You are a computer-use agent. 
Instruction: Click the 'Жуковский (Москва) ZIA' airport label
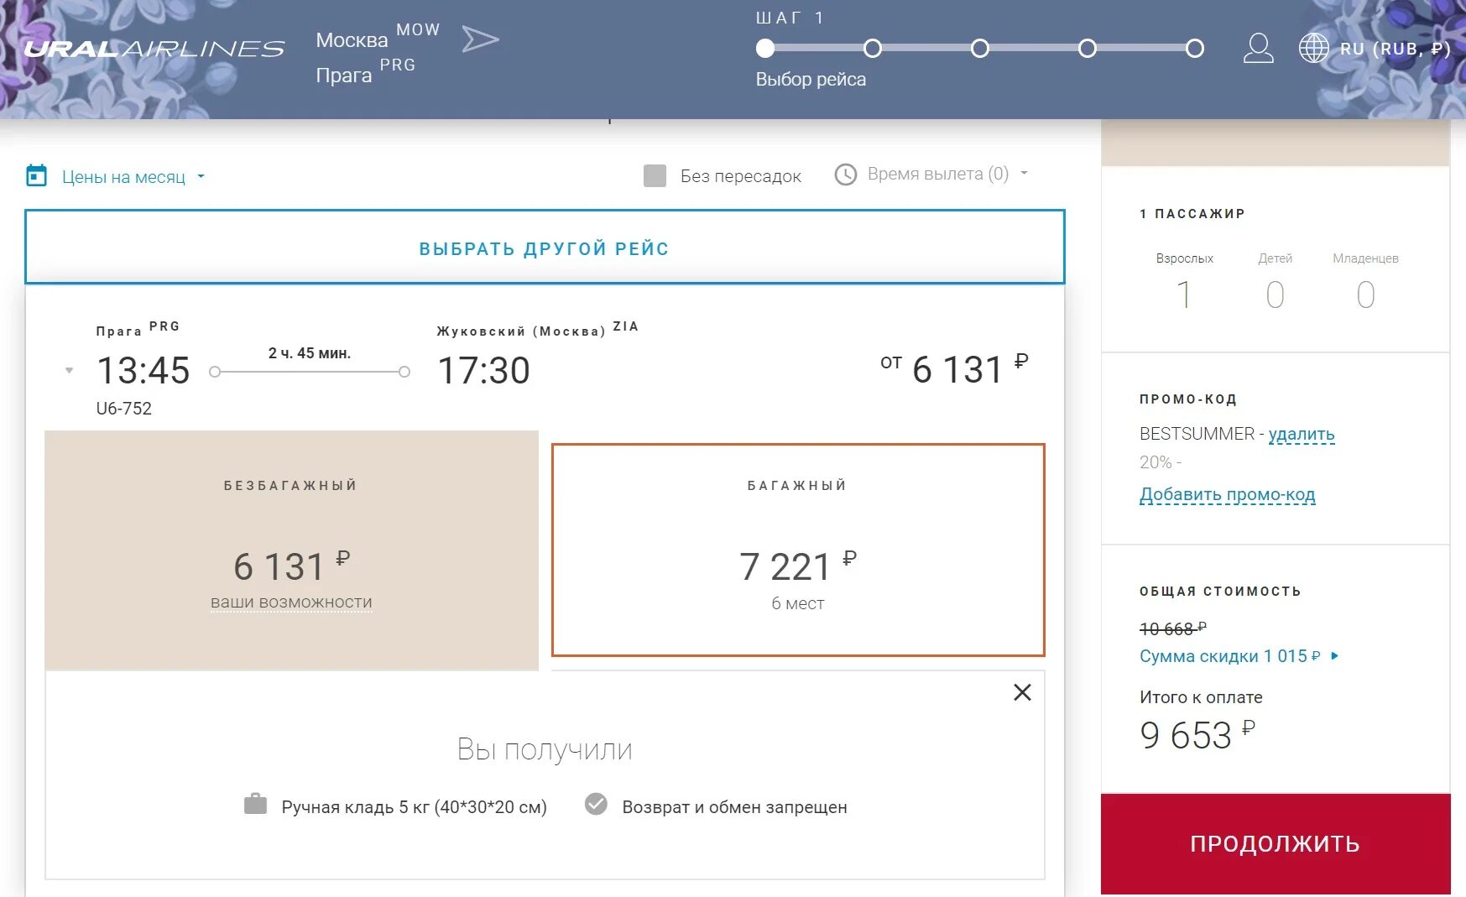tap(537, 328)
